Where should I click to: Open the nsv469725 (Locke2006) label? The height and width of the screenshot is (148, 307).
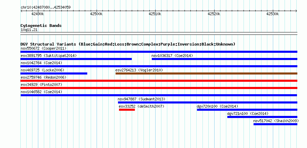[42, 70]
